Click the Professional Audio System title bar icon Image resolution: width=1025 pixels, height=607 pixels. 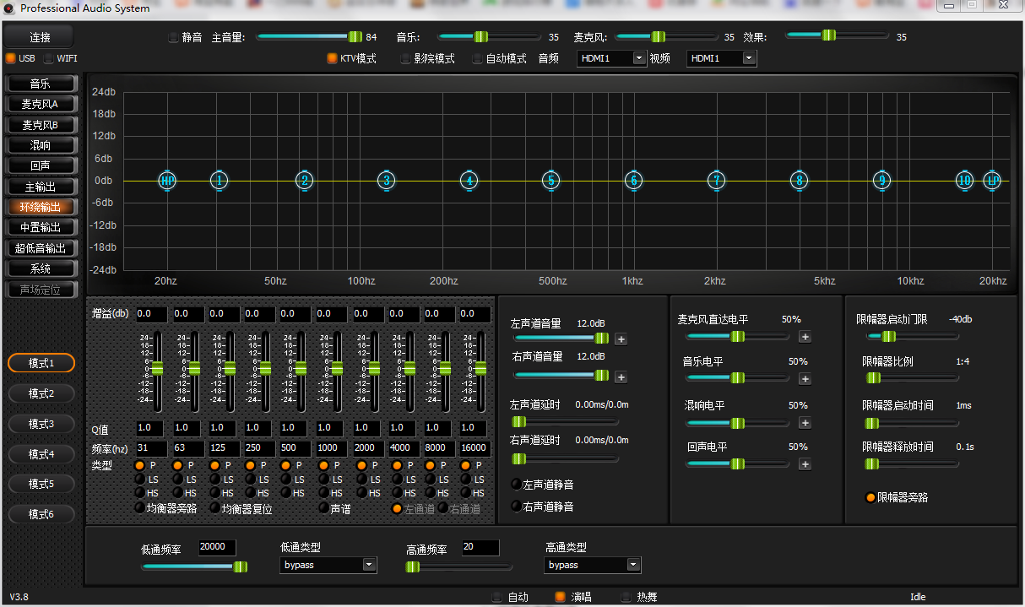(x=9, y=8)
